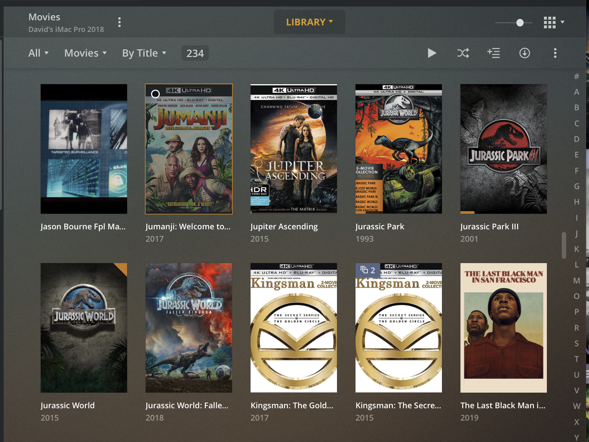Click the Jupiter Ascending title link
Image resolution: width=589 pixels, height=442 pixels.
pyautogui.click(x=284, y=227)
